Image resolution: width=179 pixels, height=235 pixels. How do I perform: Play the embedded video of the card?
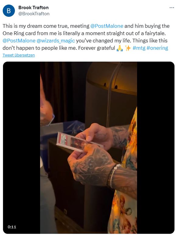89,148
